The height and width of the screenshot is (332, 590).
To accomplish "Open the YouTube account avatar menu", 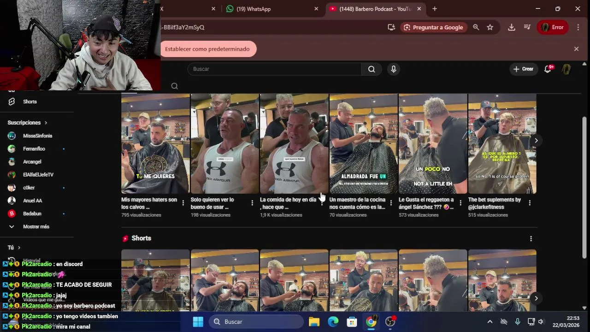I will pyautogui.click(x=566, y=69).
